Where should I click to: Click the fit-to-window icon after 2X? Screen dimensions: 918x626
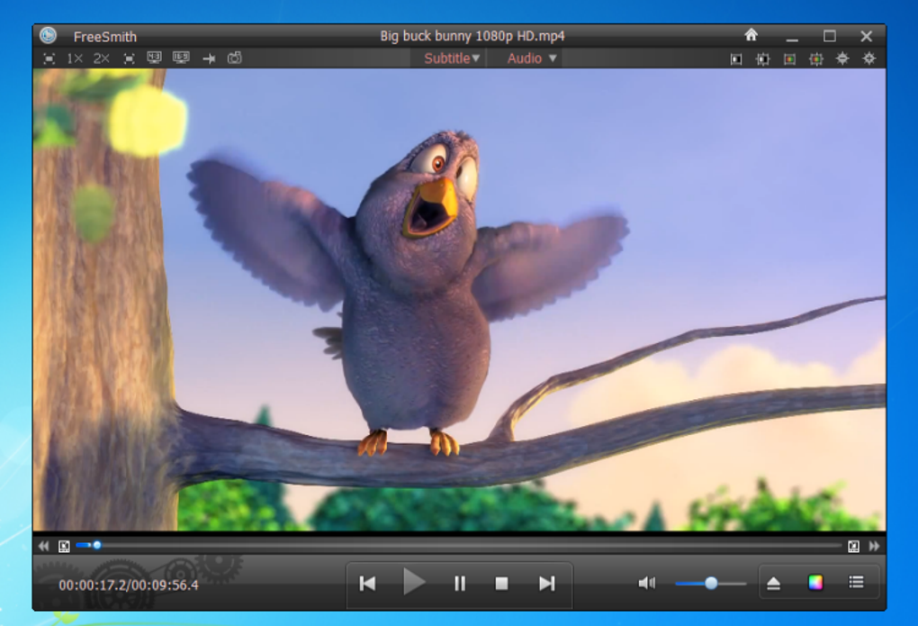(x=129, y=59)
